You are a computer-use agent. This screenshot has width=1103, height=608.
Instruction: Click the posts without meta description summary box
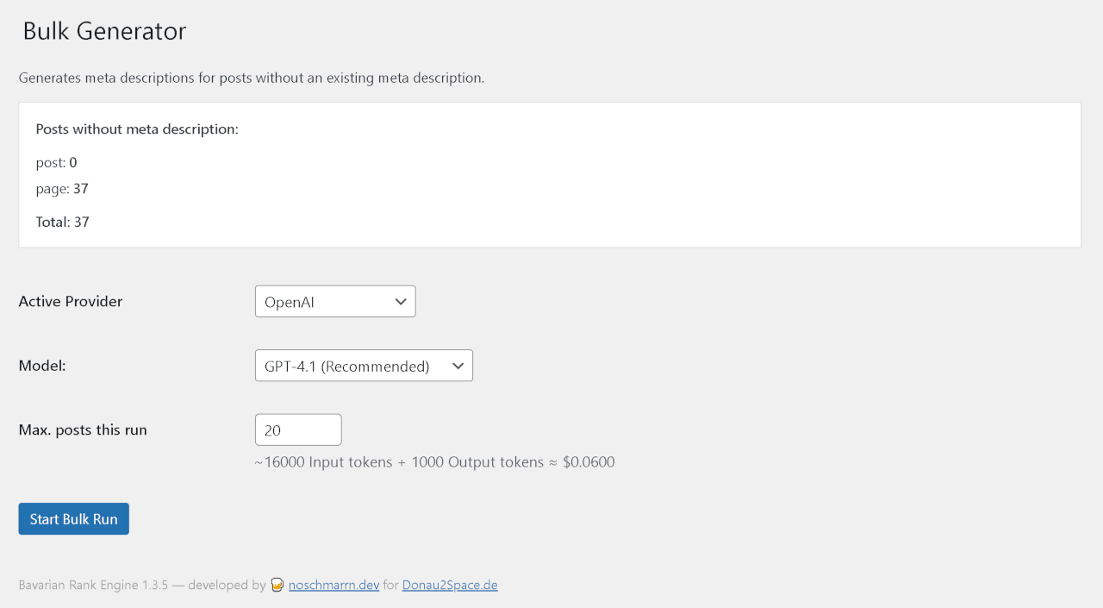click(549, 173)
